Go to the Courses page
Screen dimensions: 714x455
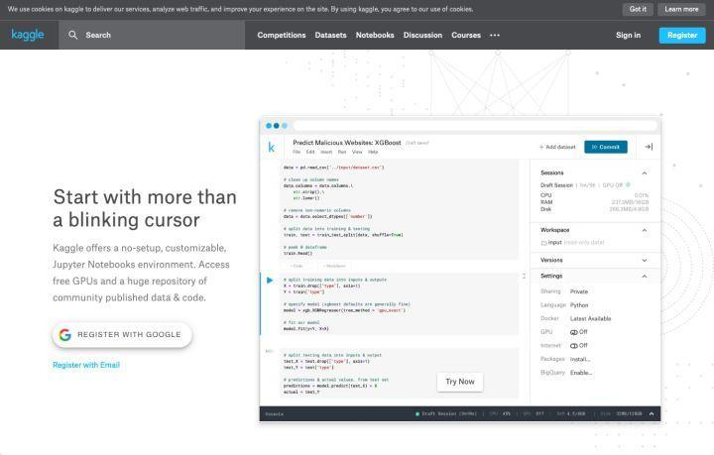[x=466, y=35]
